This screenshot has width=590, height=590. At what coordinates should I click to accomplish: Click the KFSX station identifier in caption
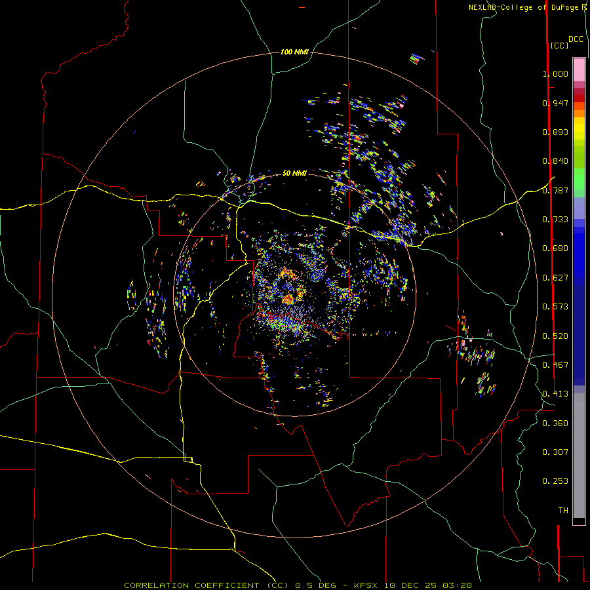pyautogui.click(x=367, y=585)
